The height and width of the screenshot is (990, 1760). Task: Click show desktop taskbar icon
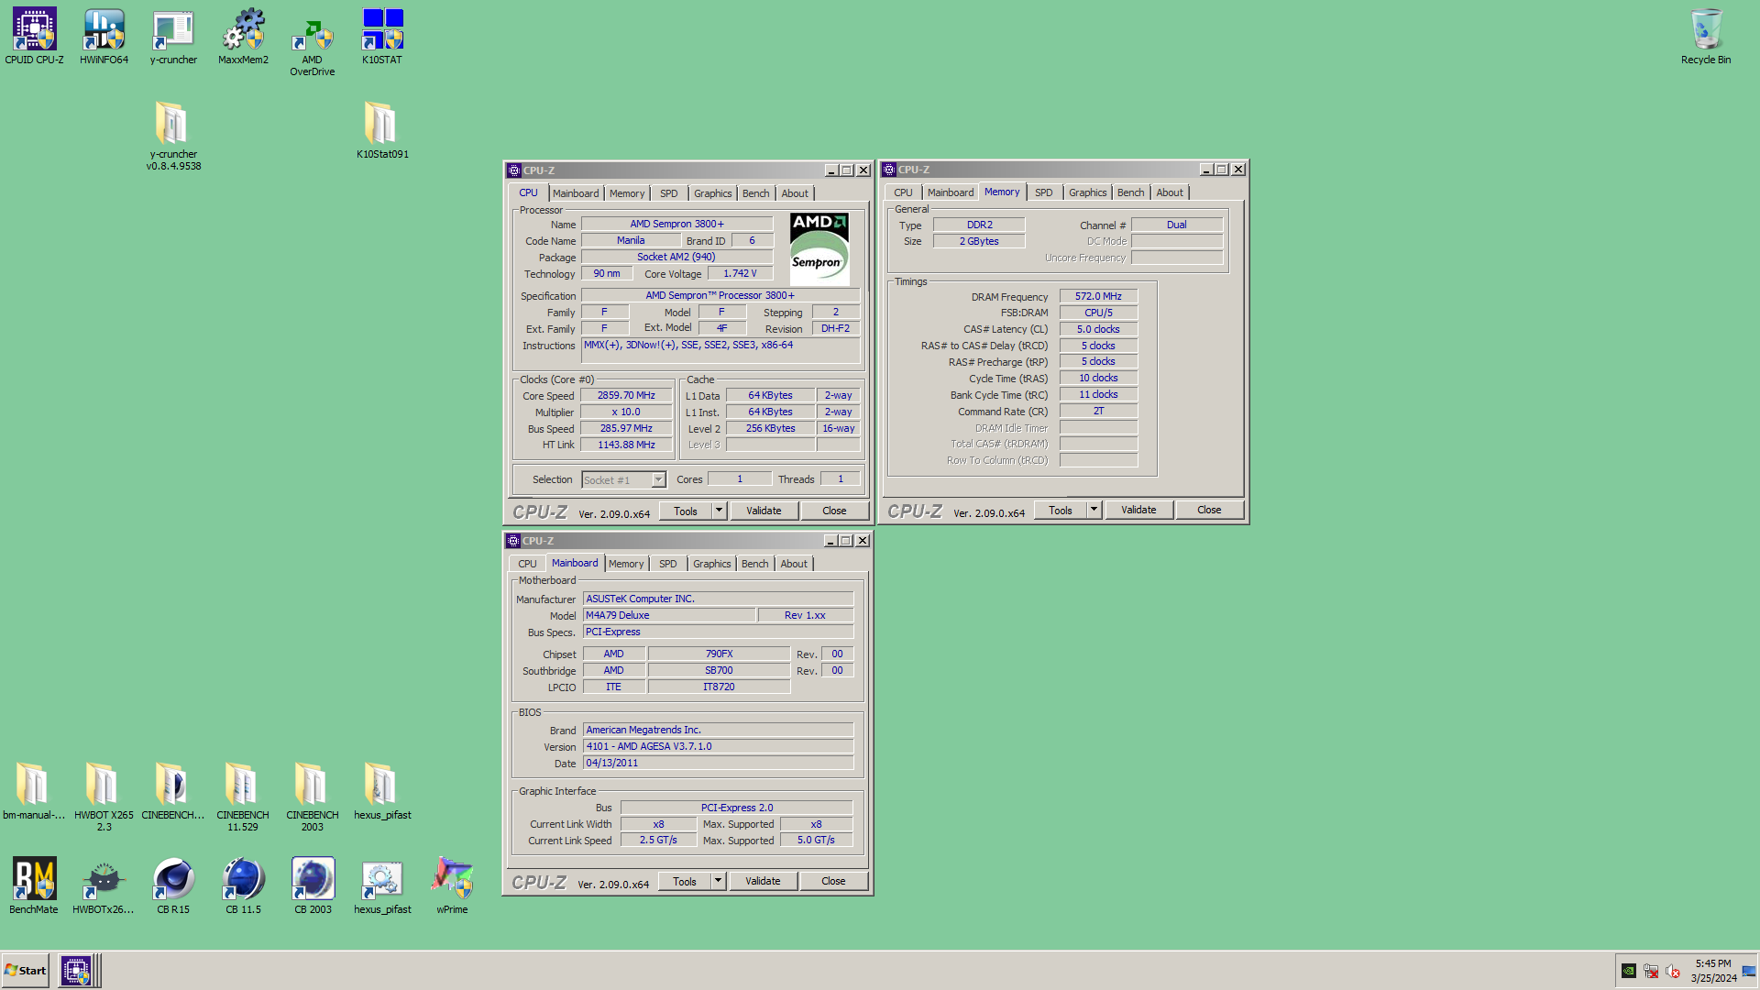[1749, 971]
